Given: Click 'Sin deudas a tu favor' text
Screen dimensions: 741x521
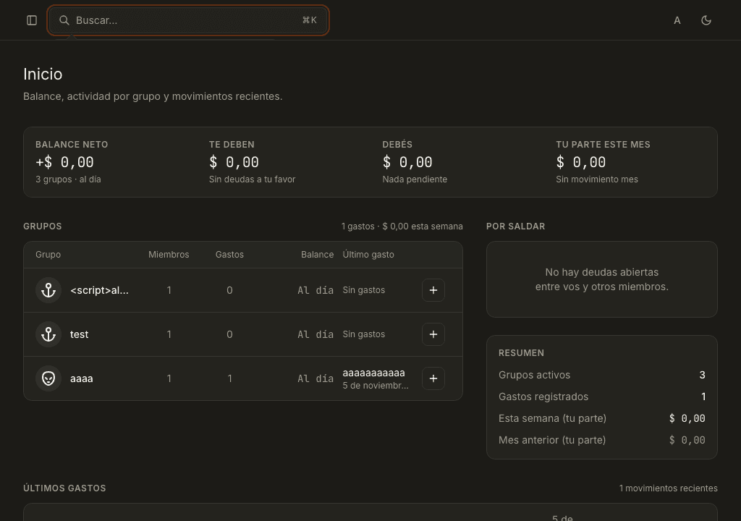Looking at the screenshot, I should coord(252,179).
